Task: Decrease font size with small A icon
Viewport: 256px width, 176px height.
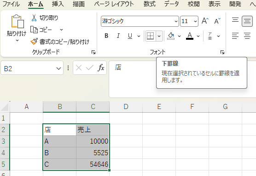Action: coord(217,21)
